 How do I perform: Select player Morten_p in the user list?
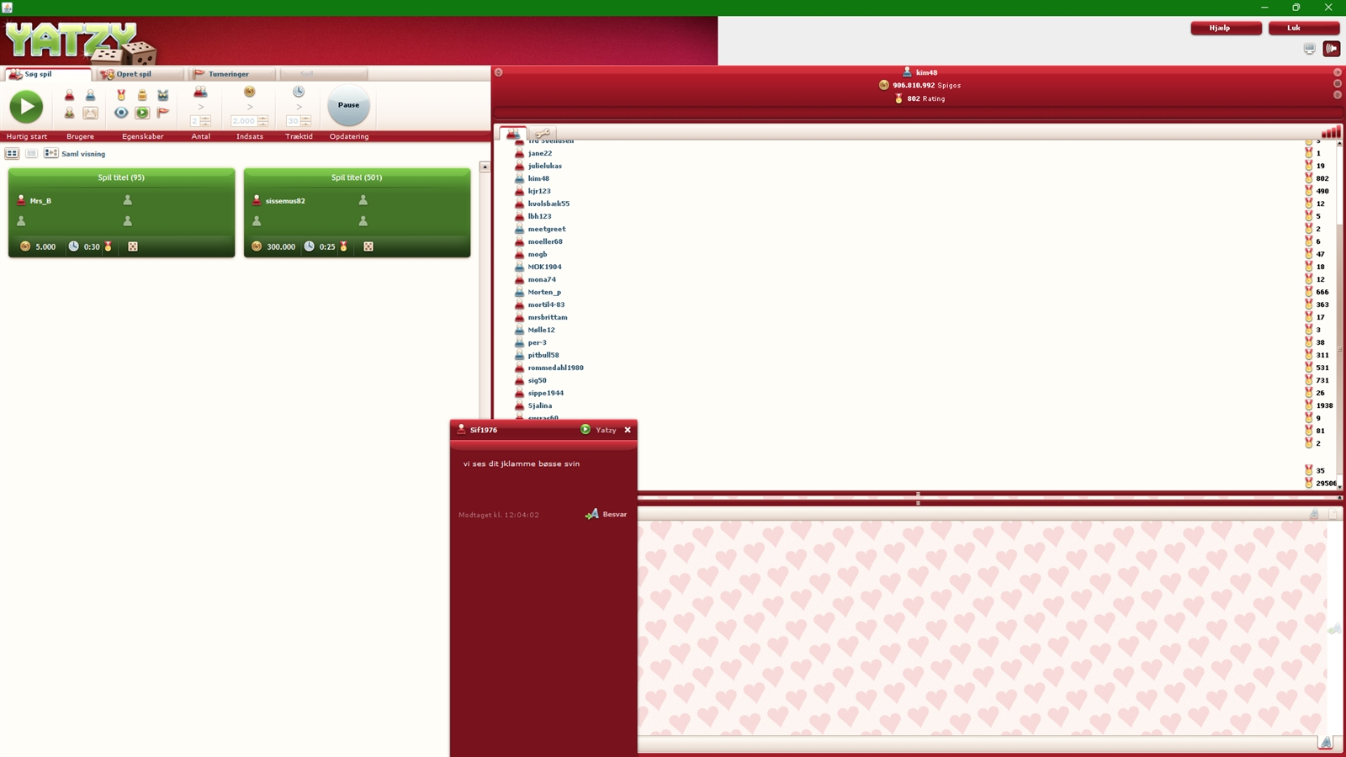[x=544, y=292]
